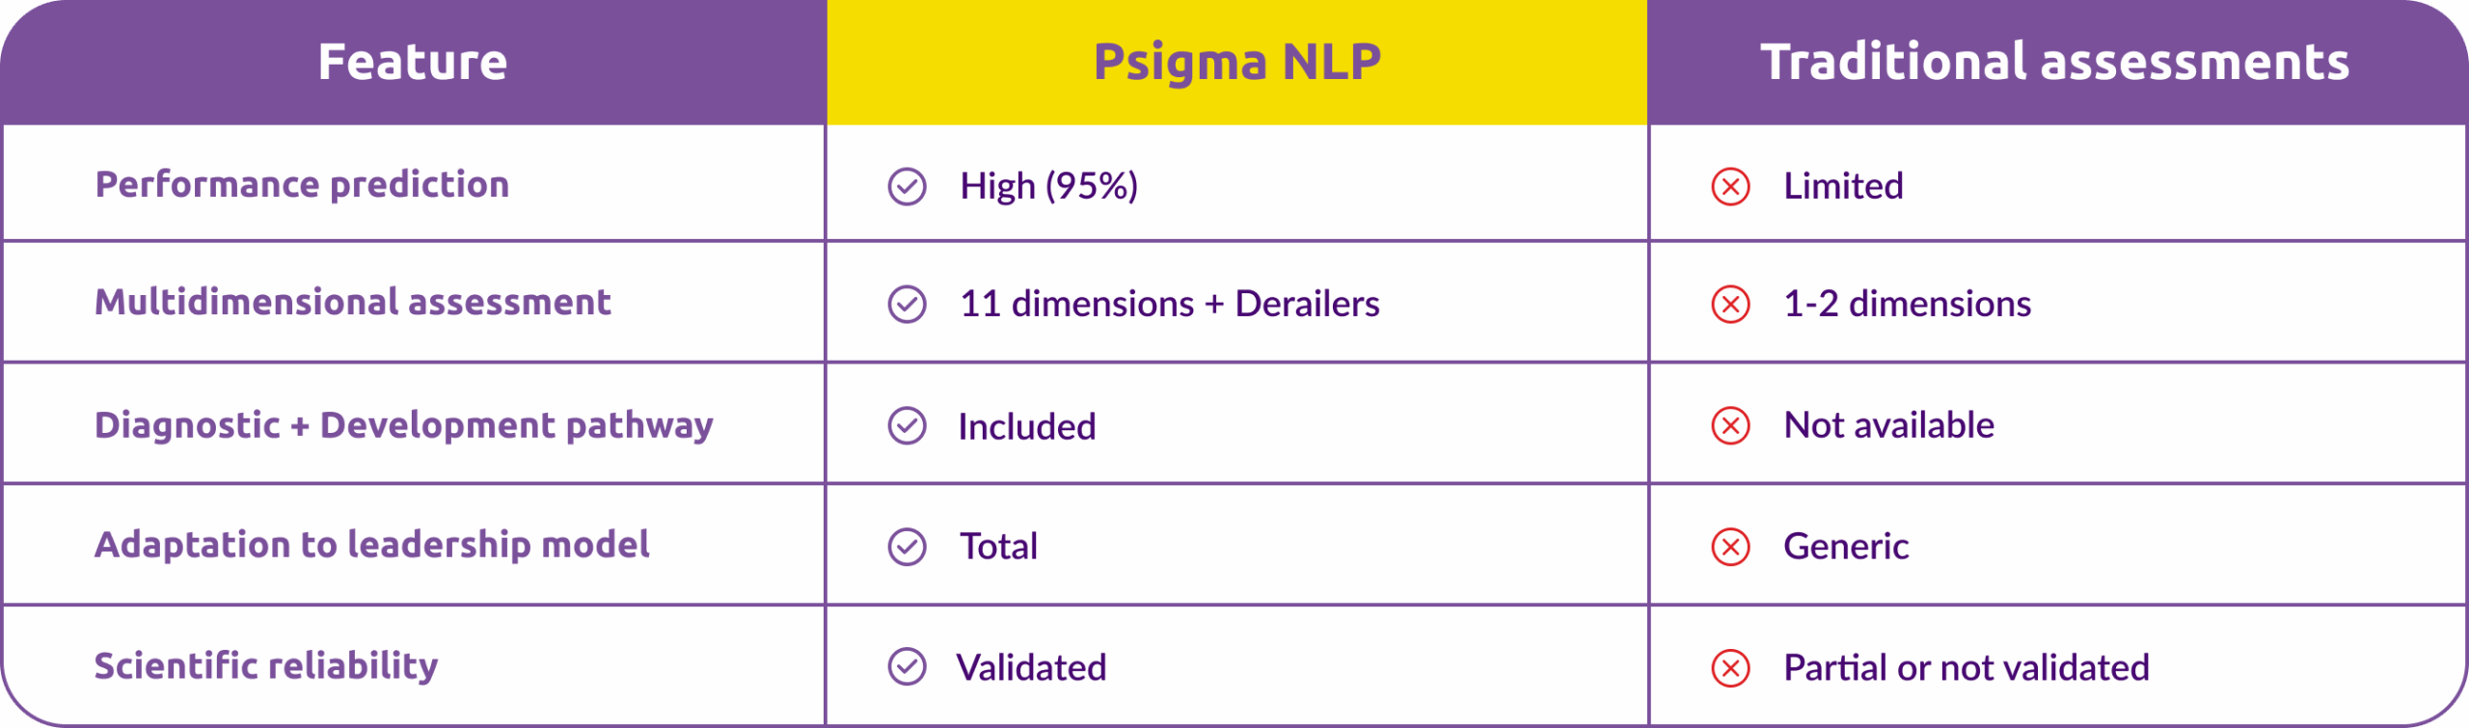Click the Multidimensional assessment row label
The image size is (2469, 728).
[352, 302]
